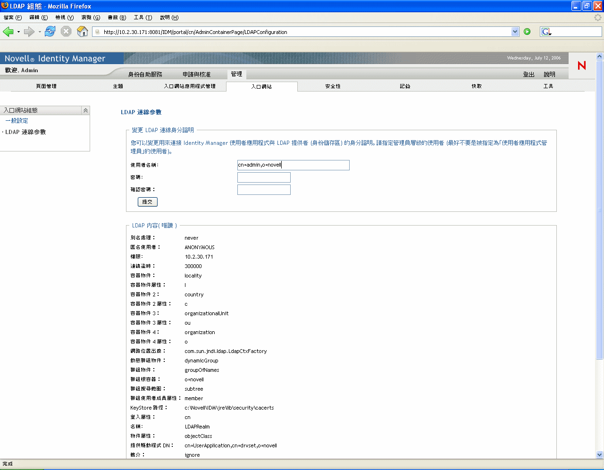Viewport: 604px width, 470px height.
Task: Click the KeyStore path c:\Novell\IDM\jre\lib\security\cacerts
Action: (229, 408)
